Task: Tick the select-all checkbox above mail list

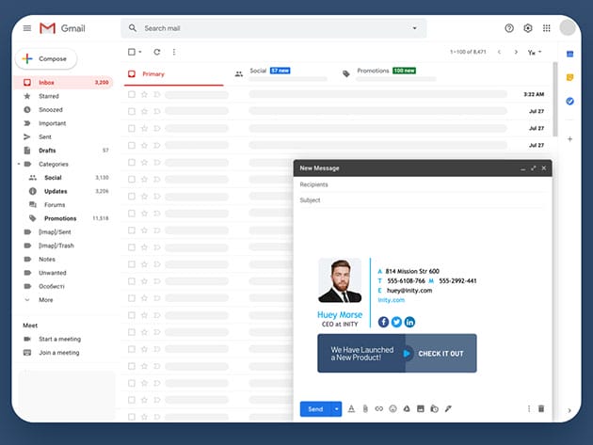Action: (132, 52)
